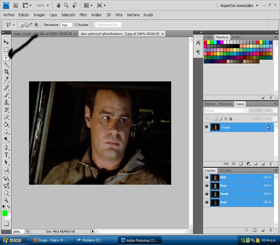Select the Move tool
This screenshot has width=280, height=245.
(x=6, y=42)
